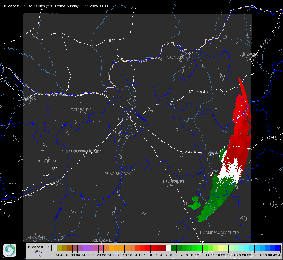Select the SALGOTARJAN city label

coord(180,57)
